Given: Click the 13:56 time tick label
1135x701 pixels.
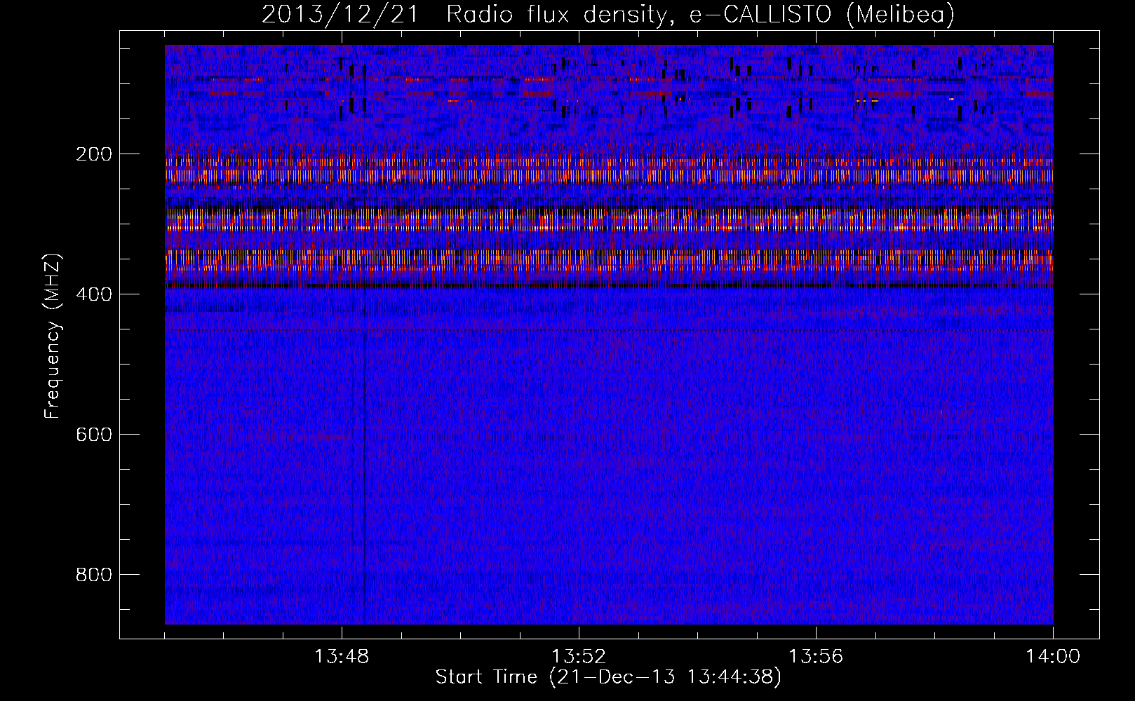Looking at the screenshot, I should tap(816, 657).
